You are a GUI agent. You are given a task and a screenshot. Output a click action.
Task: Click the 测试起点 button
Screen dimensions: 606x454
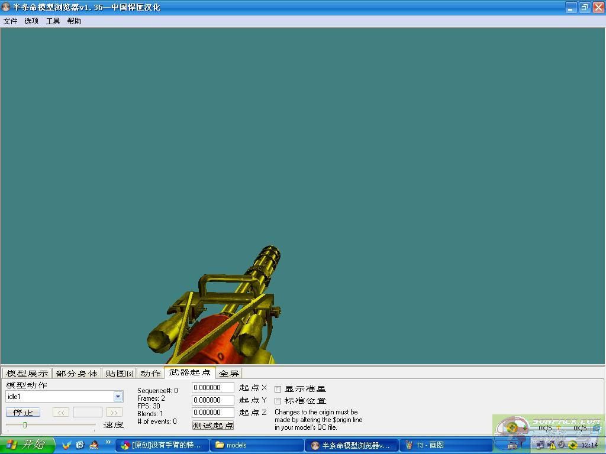213,426
